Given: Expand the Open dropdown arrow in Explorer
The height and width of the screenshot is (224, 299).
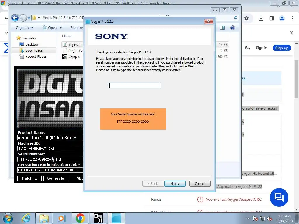Looking at the screenshot, I should 61,28.
